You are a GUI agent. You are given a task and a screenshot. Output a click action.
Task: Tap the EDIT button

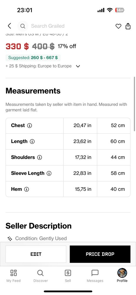[36, 254]
